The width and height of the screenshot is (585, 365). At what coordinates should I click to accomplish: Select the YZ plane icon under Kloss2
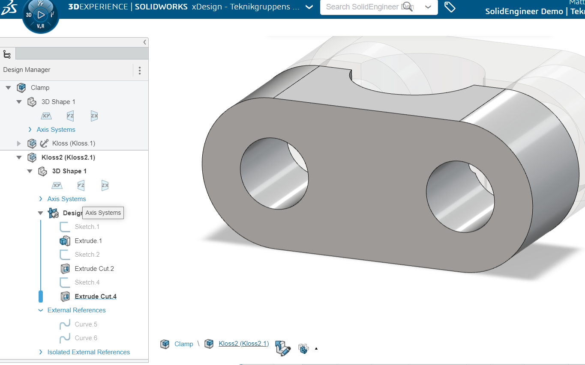click(81, 185)
